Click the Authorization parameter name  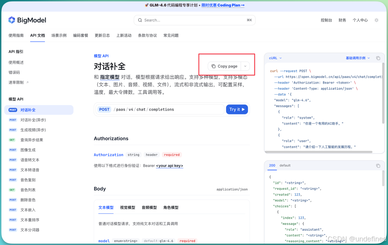(108, 155)
